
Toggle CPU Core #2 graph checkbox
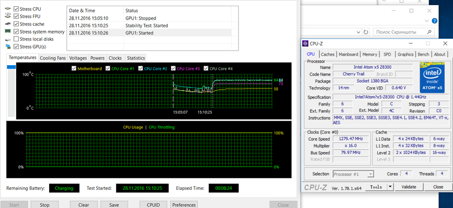click(140, 69)
